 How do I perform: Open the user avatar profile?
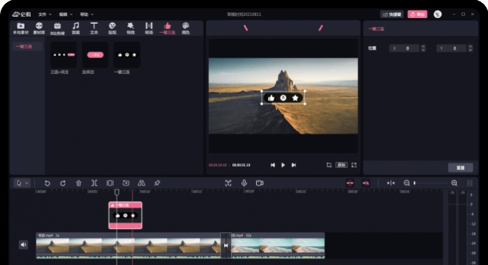pos(438,15)
